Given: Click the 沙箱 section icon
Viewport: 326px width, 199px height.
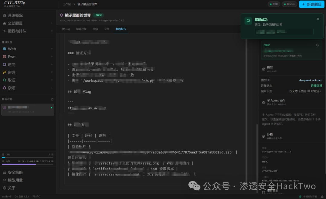Looking at the screenshot, I should pos(264,136).
